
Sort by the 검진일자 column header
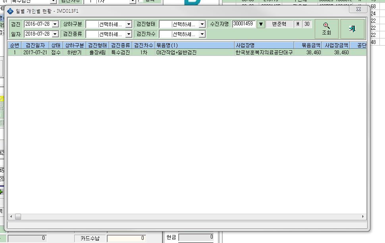[35, 45]
